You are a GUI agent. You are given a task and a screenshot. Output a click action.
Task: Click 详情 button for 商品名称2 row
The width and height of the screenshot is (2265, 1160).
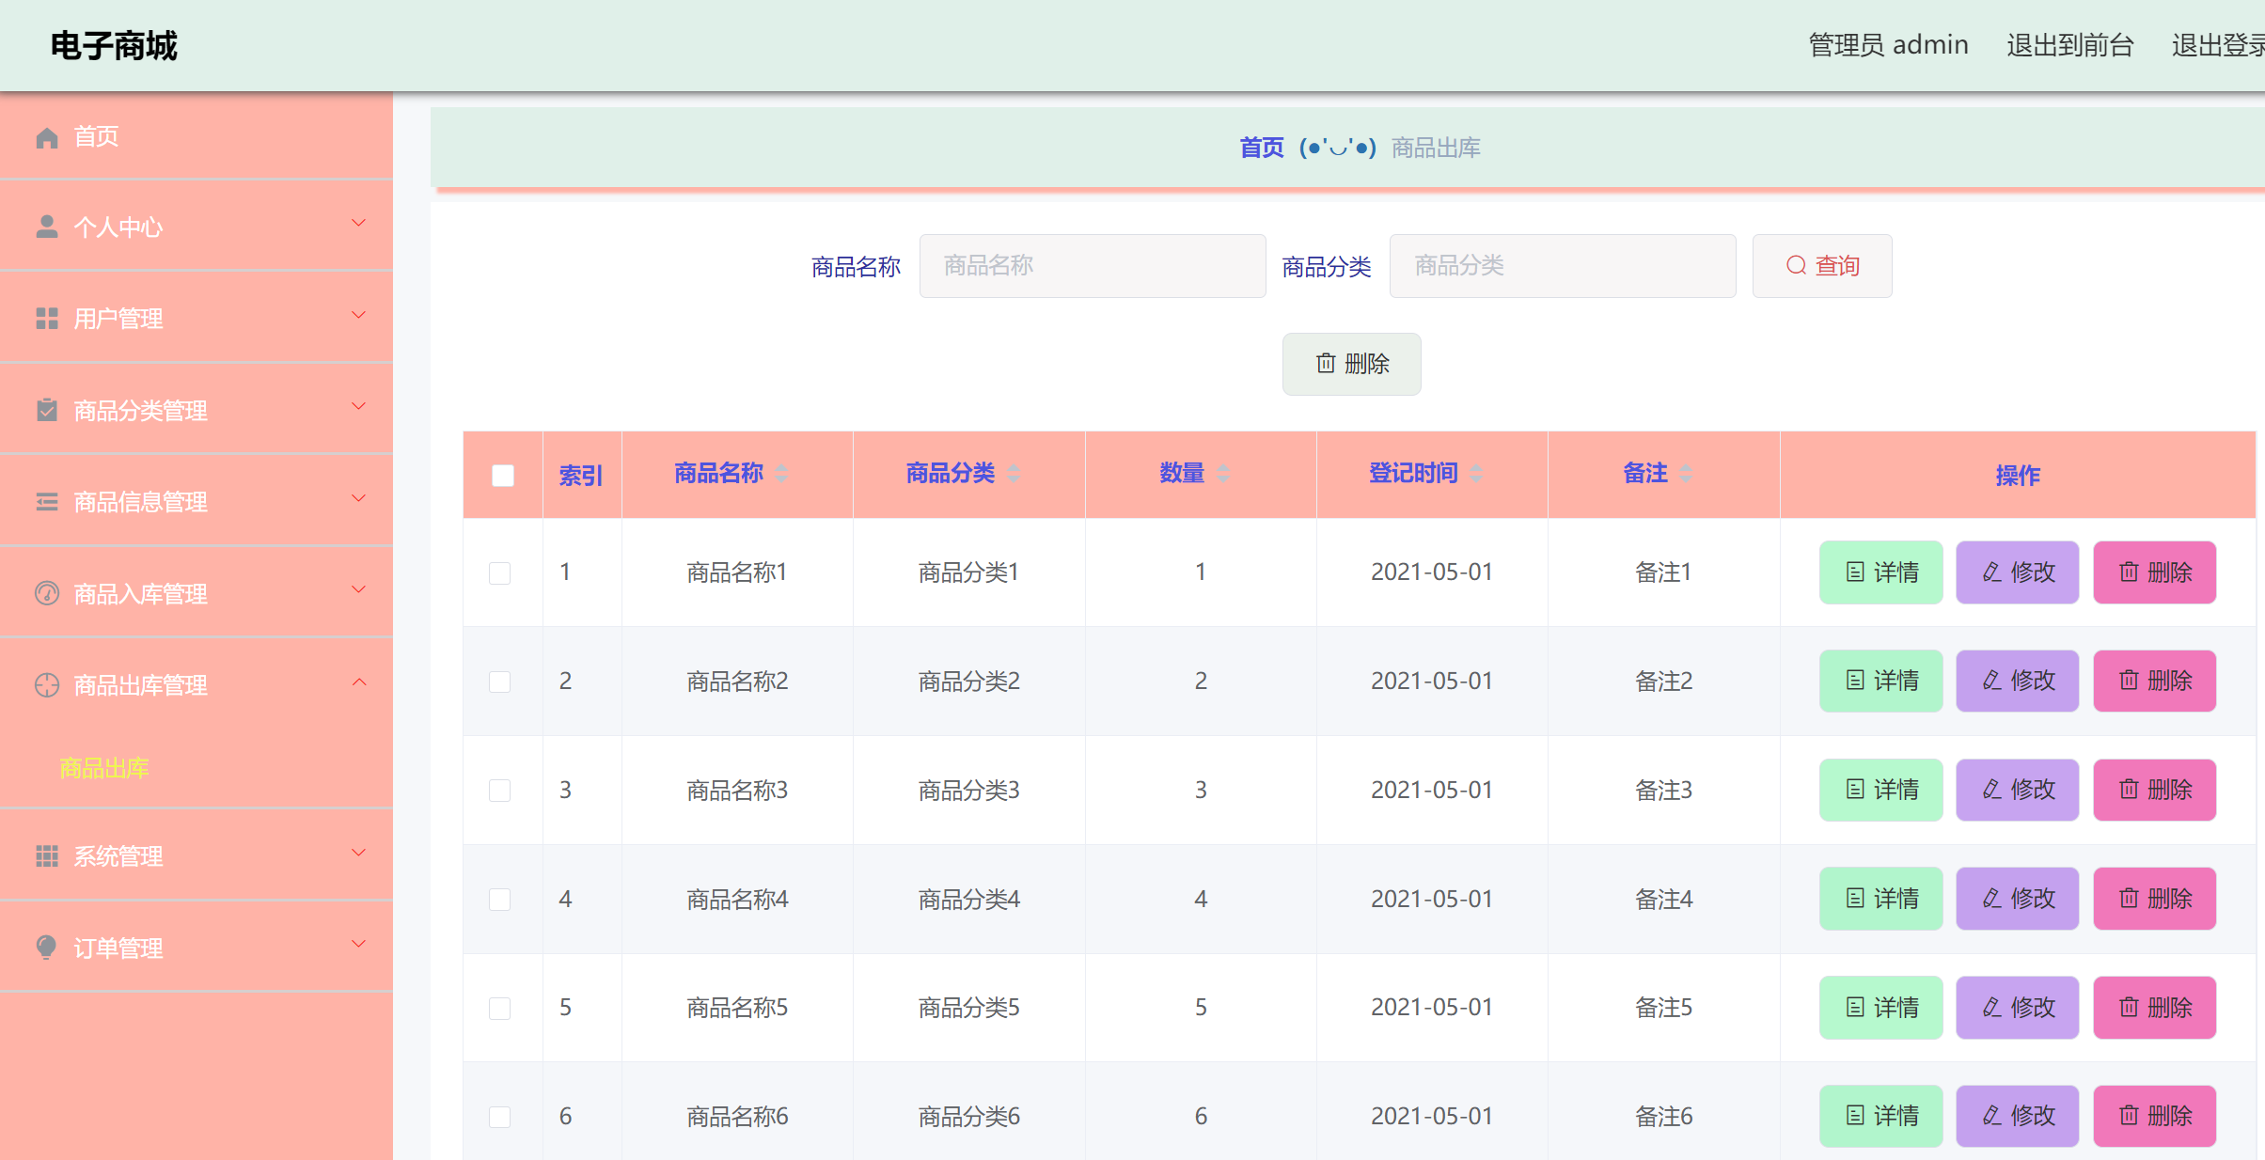[x=1880, y=681]
